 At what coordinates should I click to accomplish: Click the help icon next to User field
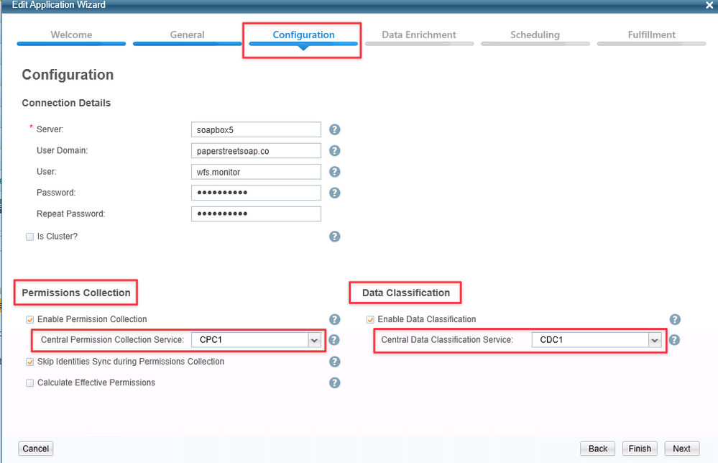pos(334,172)
